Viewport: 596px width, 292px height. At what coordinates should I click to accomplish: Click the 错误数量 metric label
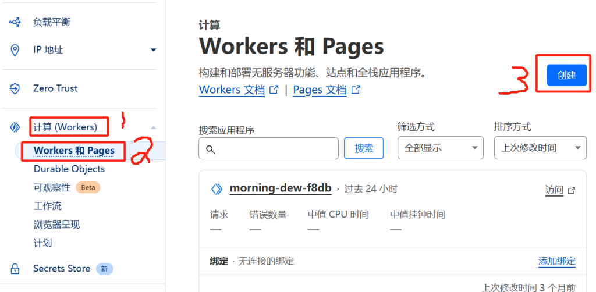[268, 215]
